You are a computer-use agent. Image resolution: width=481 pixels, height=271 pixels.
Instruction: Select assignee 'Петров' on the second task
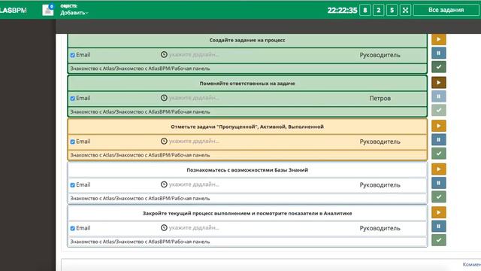[x=380, y=99]
